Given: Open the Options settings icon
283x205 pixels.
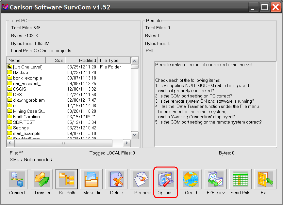Looking at the screenshot, I should [166, 179].
